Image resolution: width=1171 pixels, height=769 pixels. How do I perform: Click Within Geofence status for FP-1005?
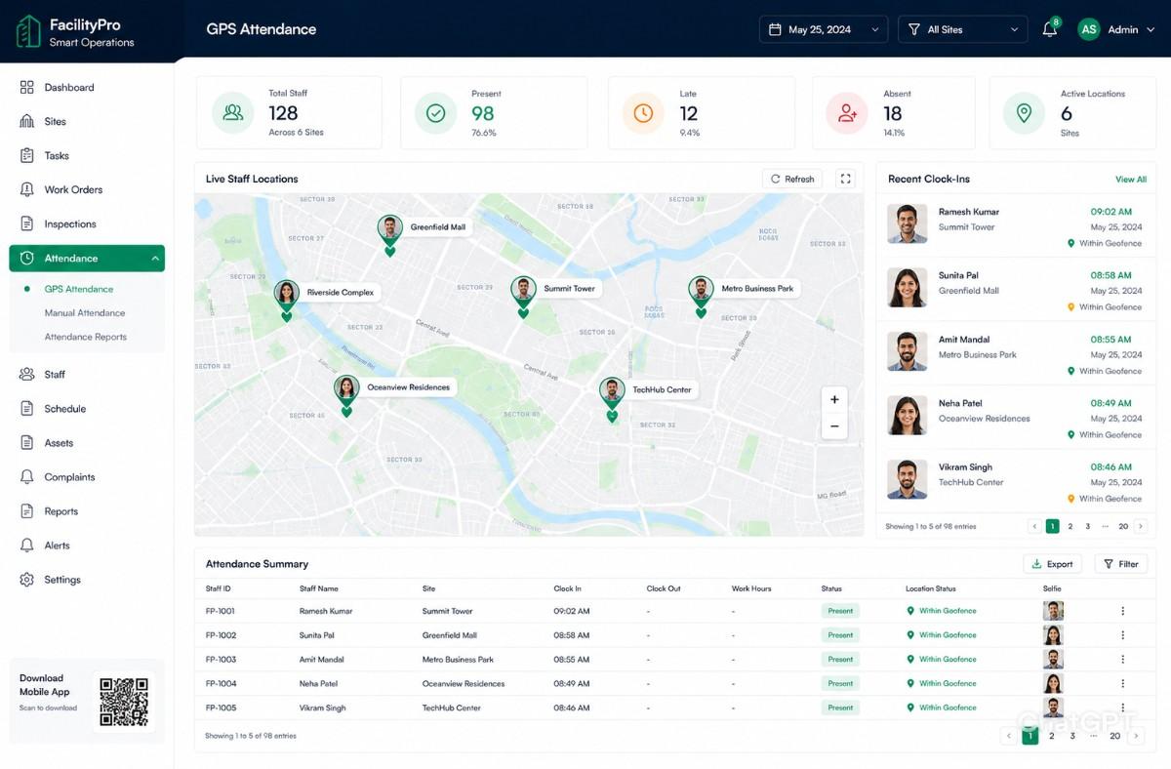942,708
